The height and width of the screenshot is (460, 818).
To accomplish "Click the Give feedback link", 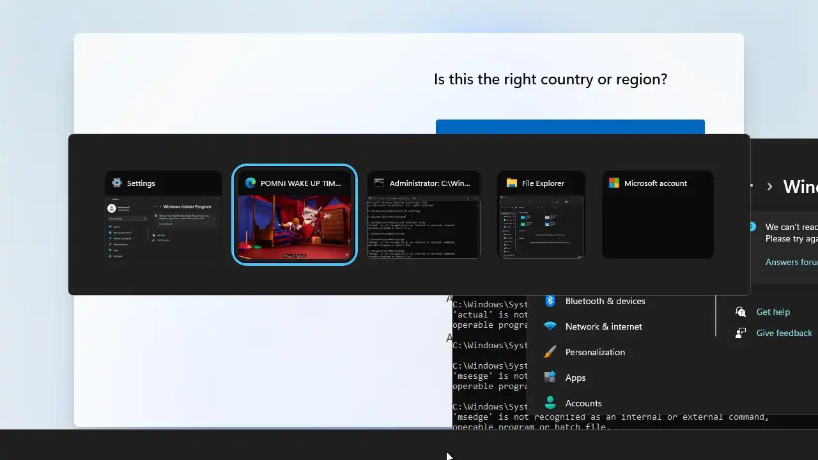I will tap(784, 333).
